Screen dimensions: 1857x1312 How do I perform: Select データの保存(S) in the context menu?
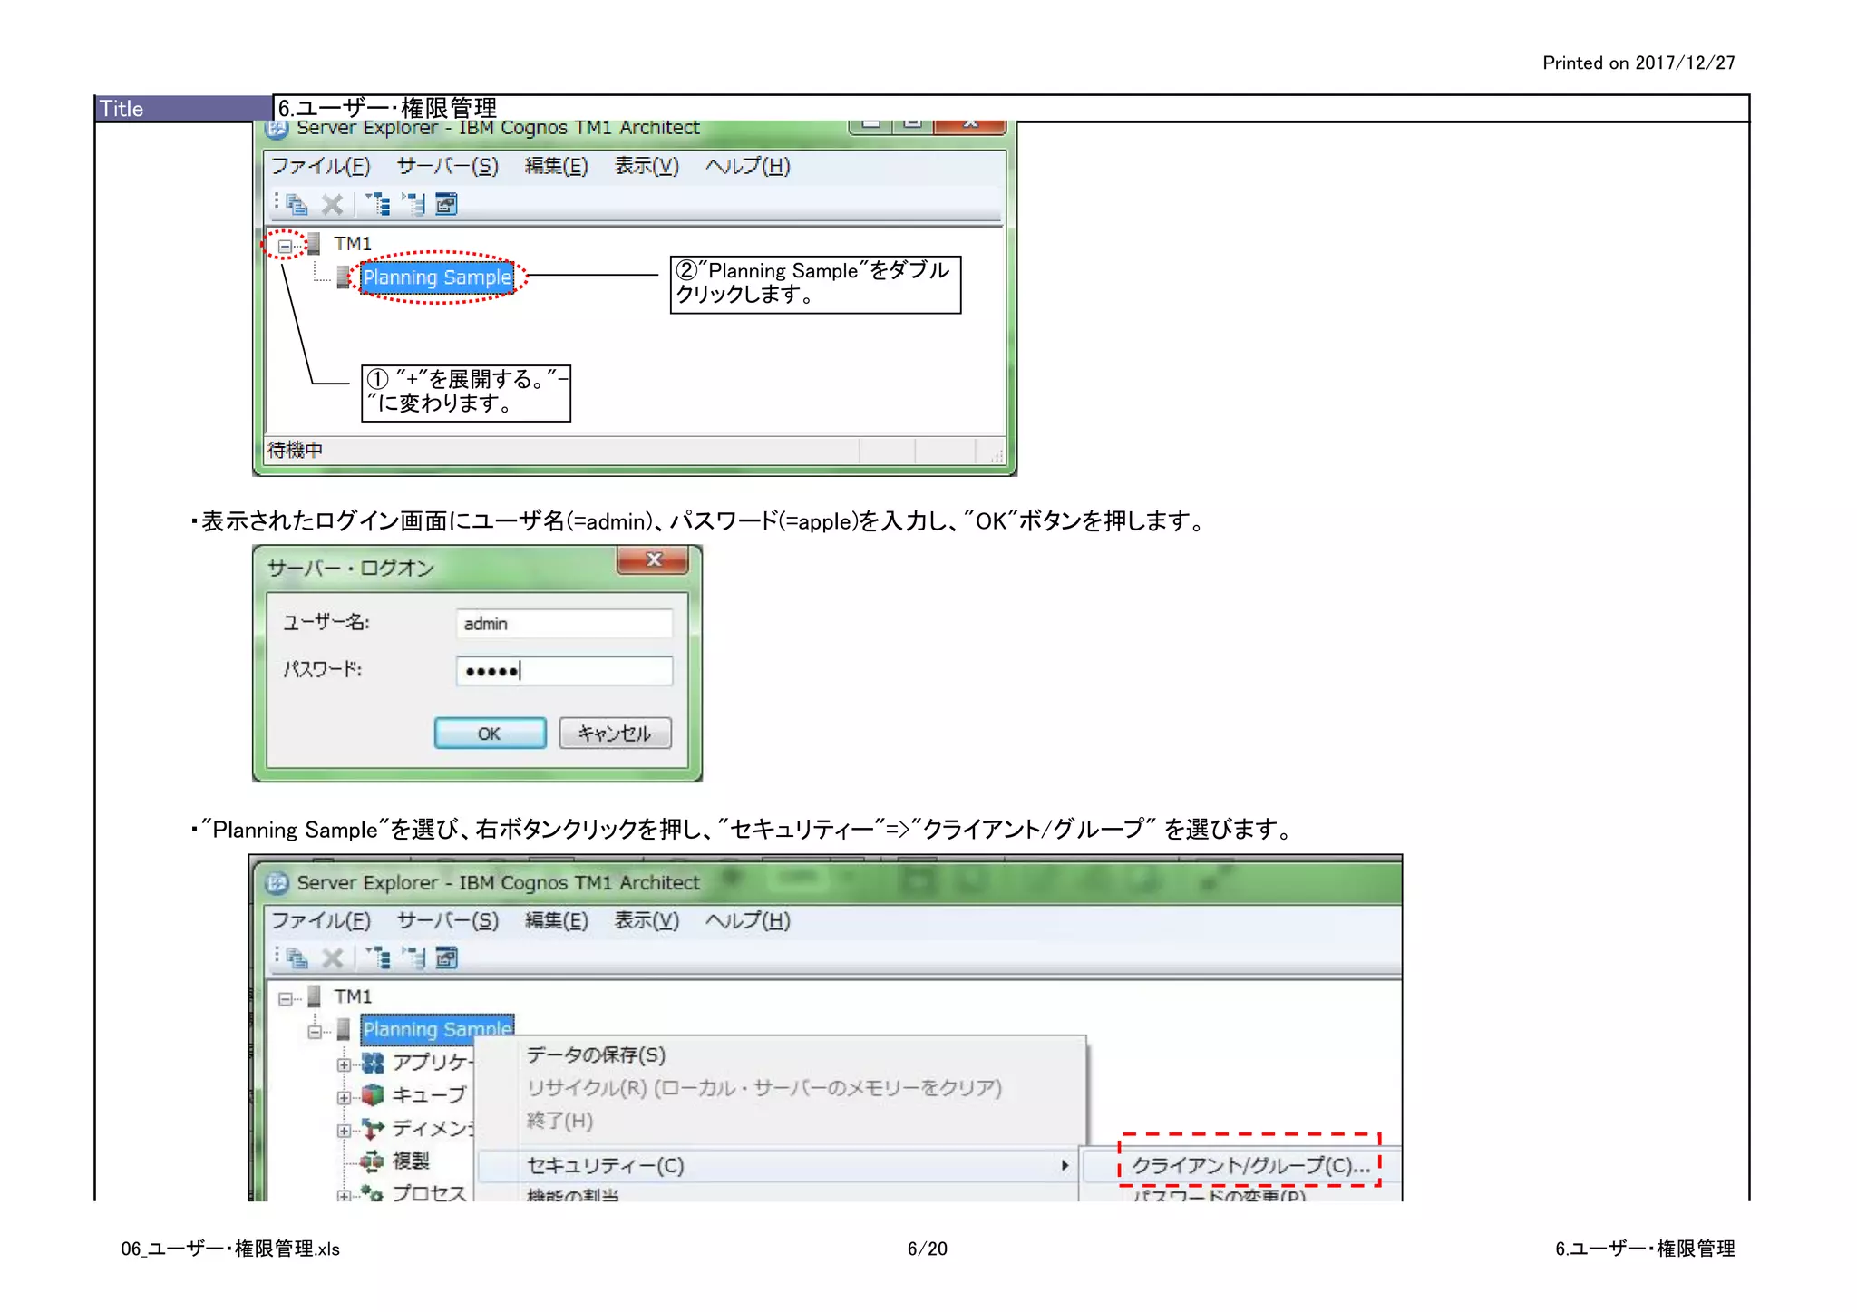pyautogui.click(x=596, y=1054)
